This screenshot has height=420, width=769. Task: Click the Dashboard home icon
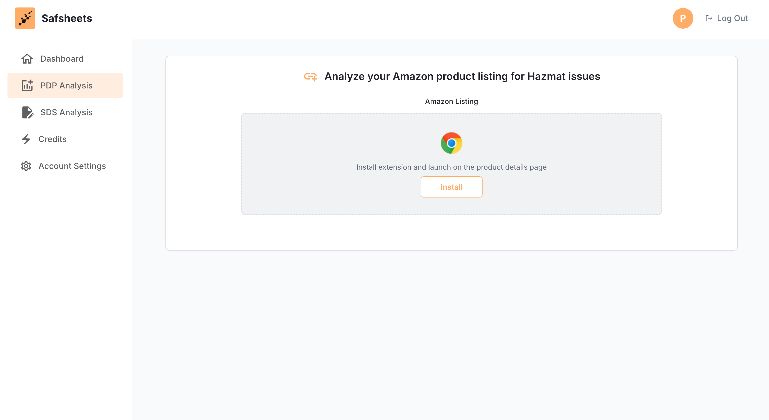(x=27, y=59)
